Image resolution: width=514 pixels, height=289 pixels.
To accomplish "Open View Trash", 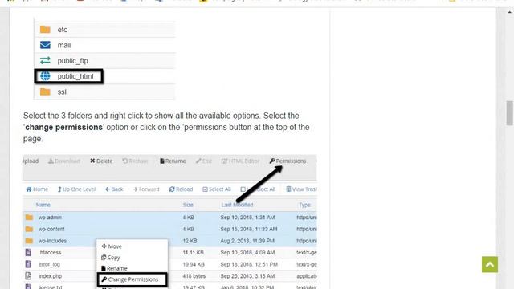I will pos(301,189).
